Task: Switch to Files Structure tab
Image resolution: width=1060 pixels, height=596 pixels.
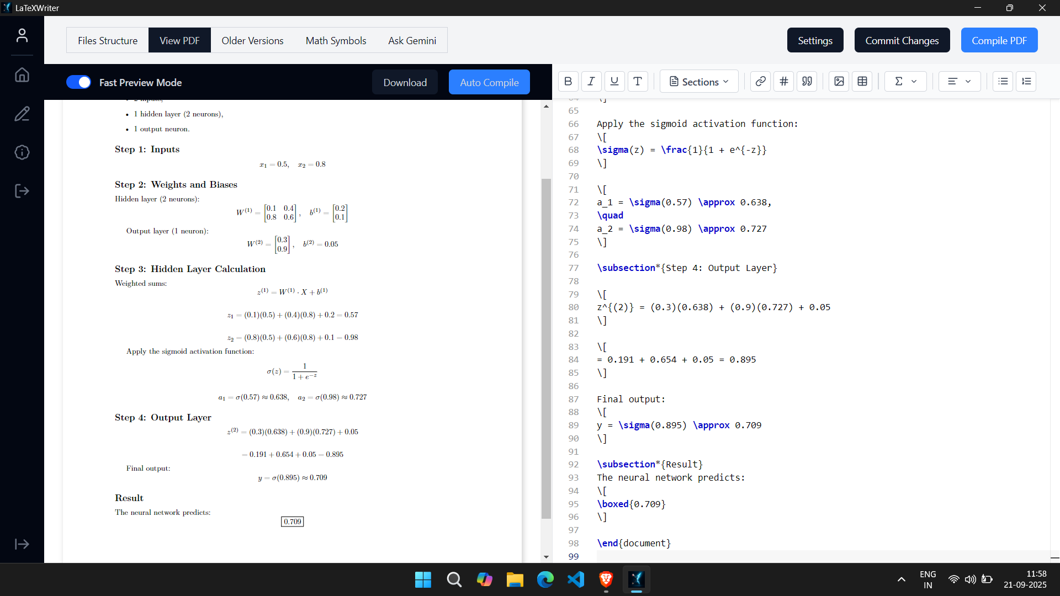Action: (108, 40)
